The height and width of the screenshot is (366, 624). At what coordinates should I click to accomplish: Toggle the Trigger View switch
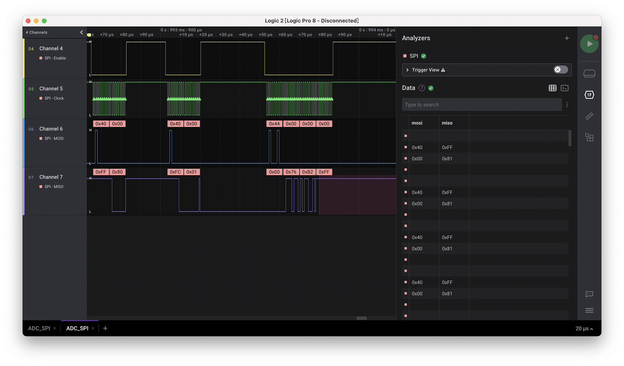pyautogui.click(x=560, y=70)
